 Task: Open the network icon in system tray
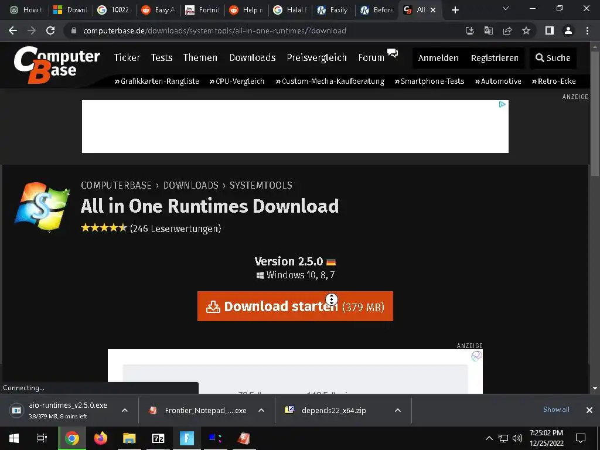503,438
